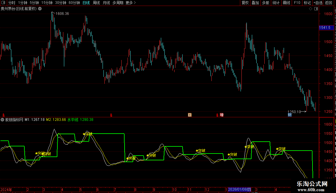Screen dimensions: 336x193
Task: Click the 1250.10 low price label
Action: click(x=294, y=112)
